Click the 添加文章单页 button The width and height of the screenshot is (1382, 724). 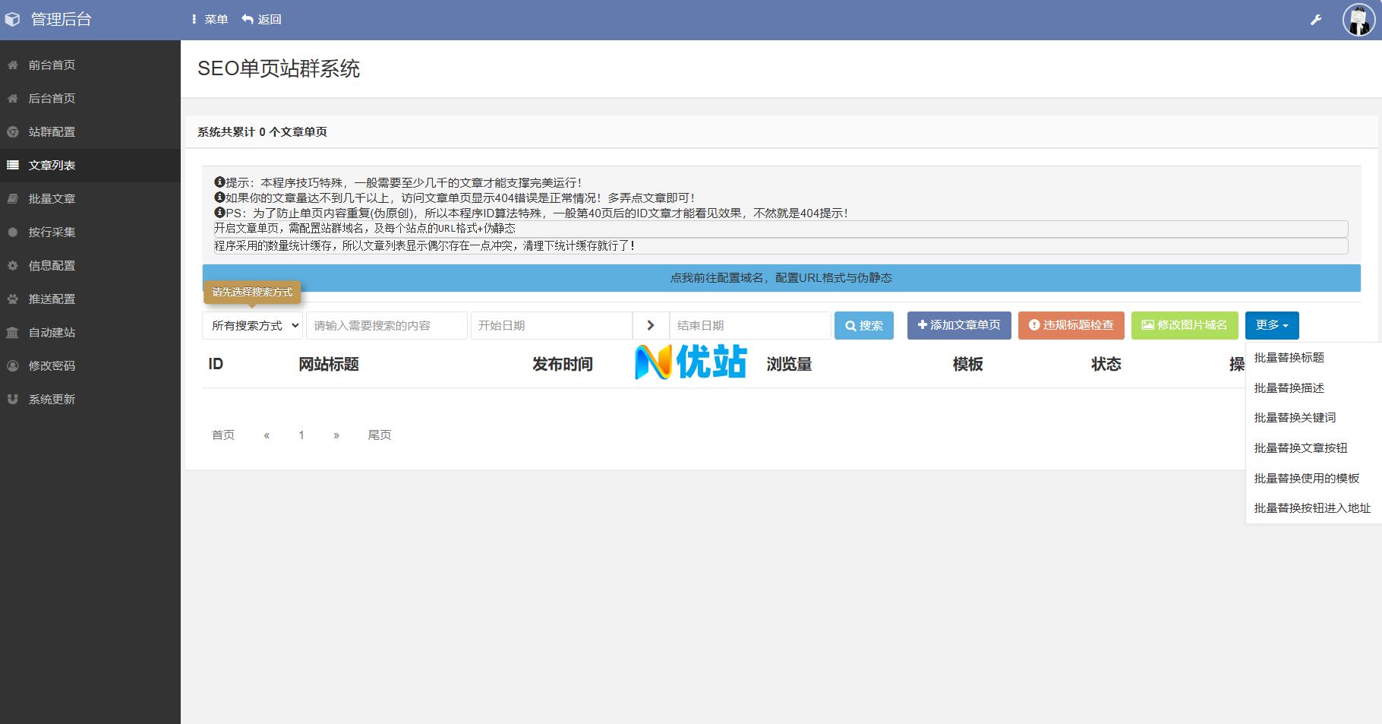(x=959, y=325)
